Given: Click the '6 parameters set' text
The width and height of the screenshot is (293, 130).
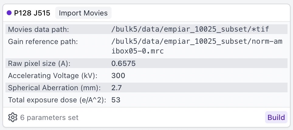Looking at the screenshot, I should (x=49, y=117).
